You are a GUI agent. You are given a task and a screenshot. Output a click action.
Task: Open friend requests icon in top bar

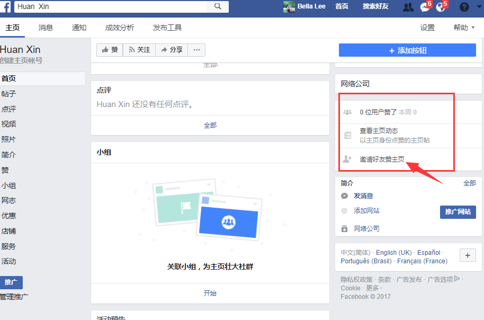point(408,7)
